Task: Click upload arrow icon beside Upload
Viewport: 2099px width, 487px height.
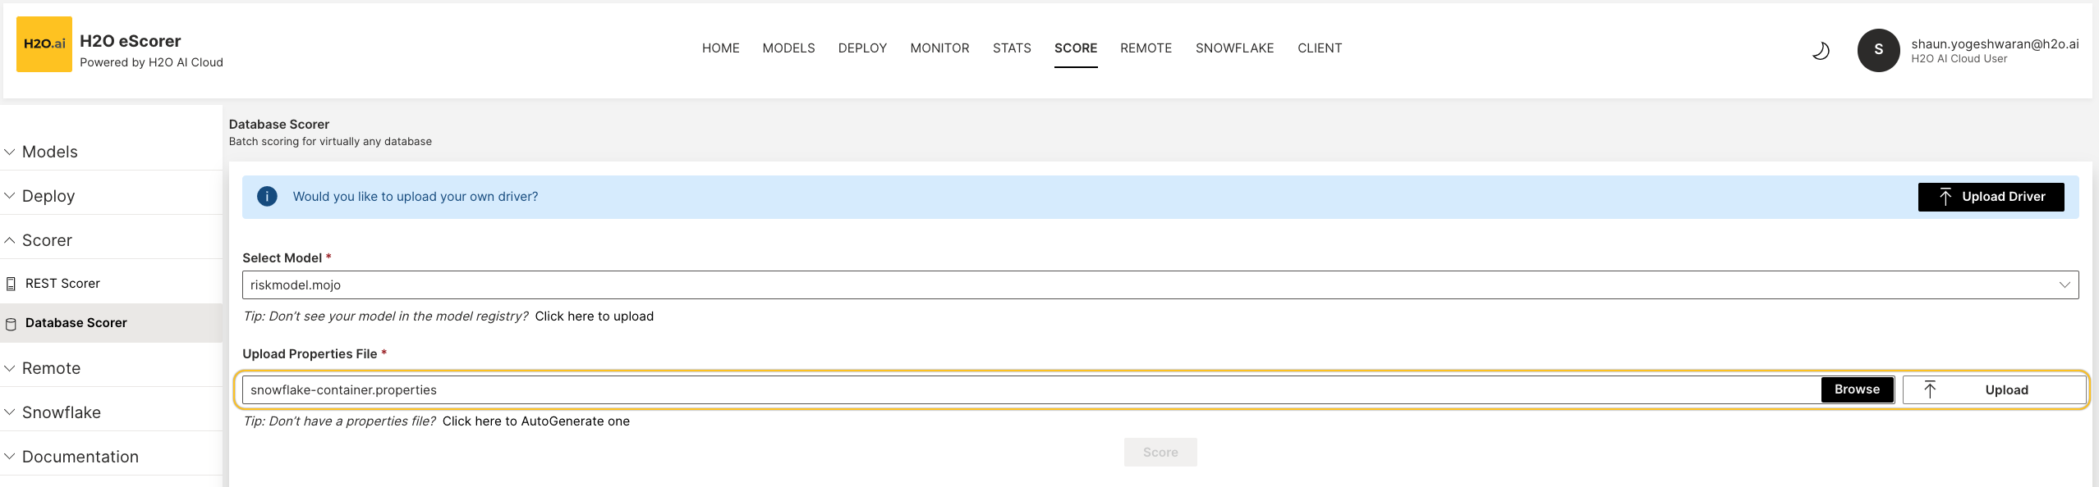Action: coord(1930,390)
